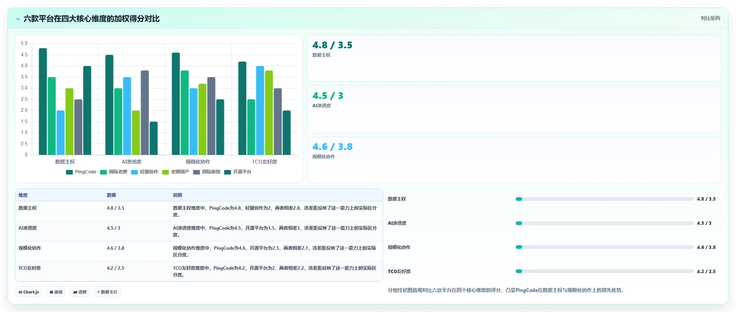The height and width of the screenshot is (312, 736).
Task: Toggle the PingCode legend item
Action: (81, 172)
